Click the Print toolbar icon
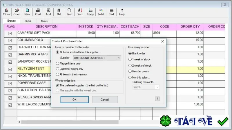232x130 pixels. (38, 12)
